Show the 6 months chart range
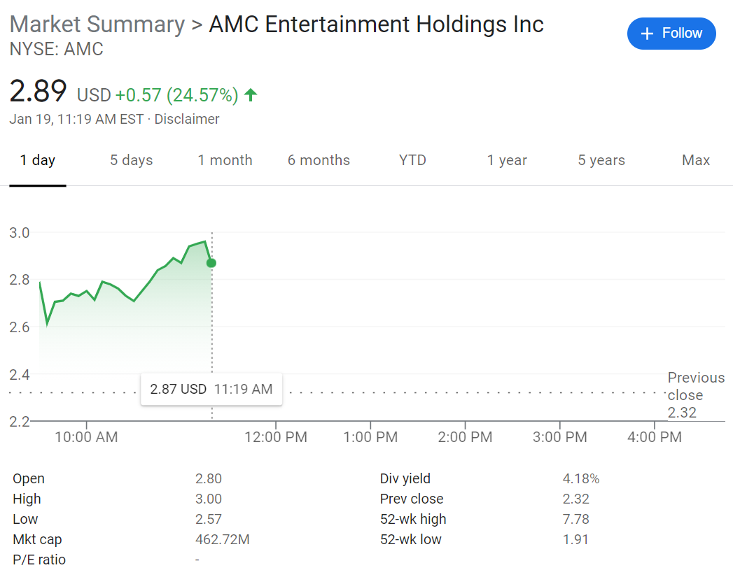The height and width of the screenshot is (584, 733). 319,160
